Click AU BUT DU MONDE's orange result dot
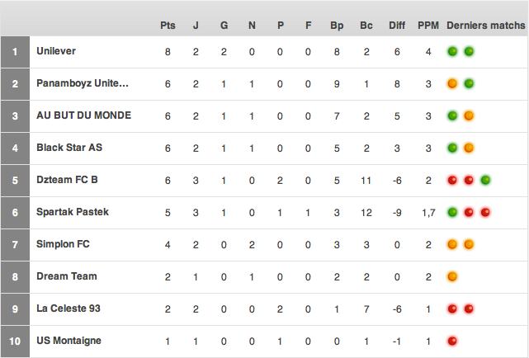529x358 pixels. (x=469, y=115)
